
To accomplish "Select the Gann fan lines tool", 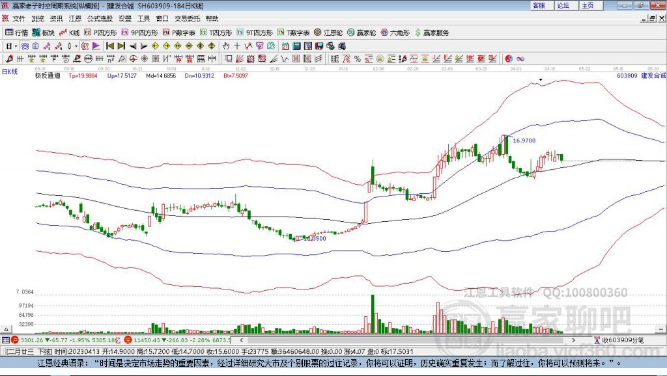I will coord(240,59).
